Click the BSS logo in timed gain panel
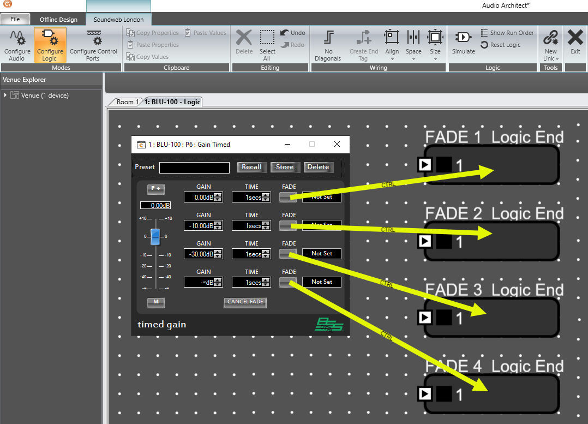 [x=329, y=324]
